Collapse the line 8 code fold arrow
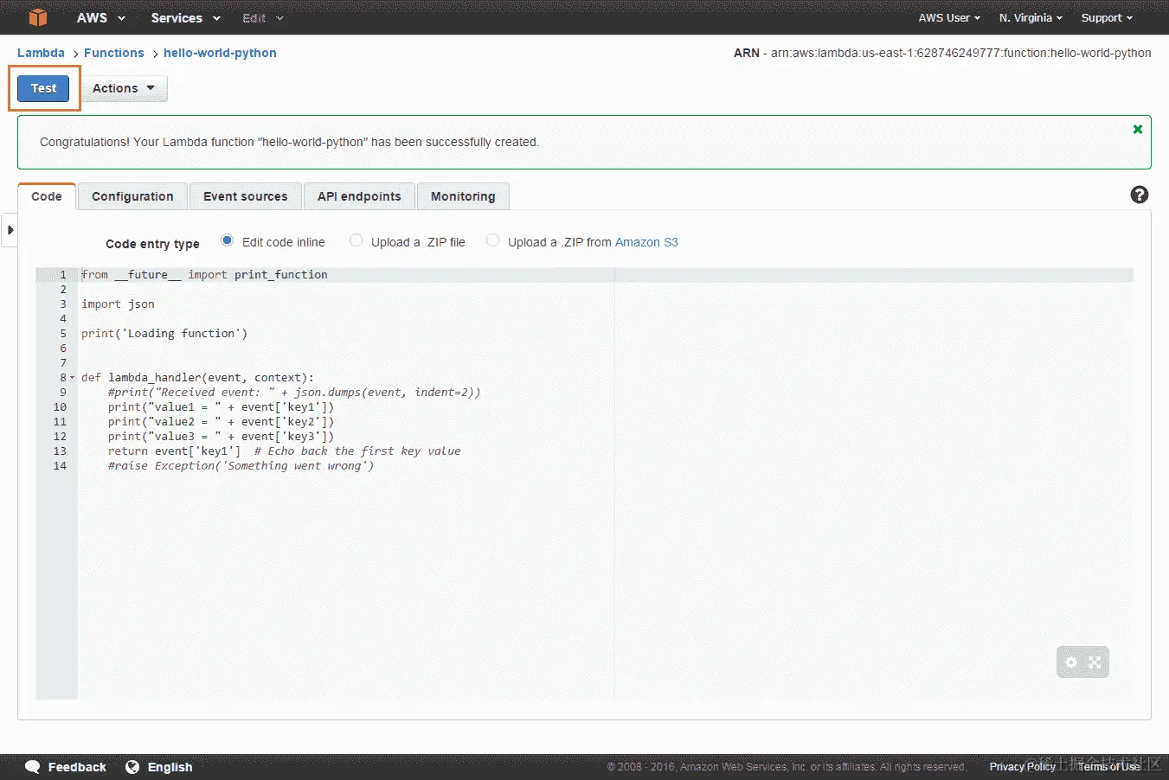The height and width of the screenshot is (780, 1169). [72, 378]
